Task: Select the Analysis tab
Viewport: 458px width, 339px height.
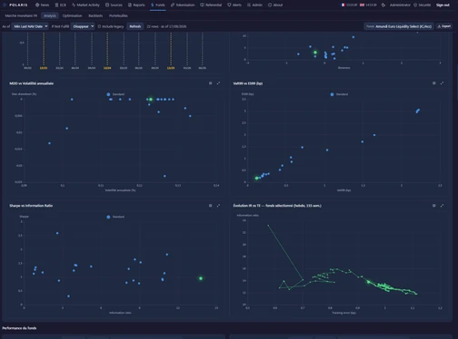Action: point(50,15)
